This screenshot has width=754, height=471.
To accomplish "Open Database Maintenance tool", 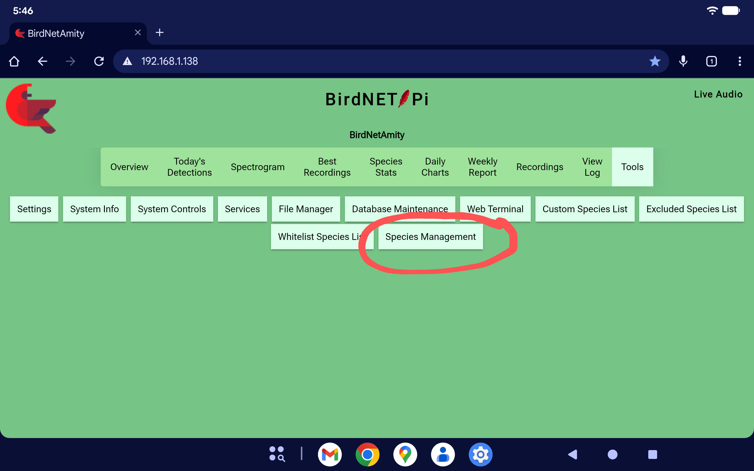I will pyautogui.click(x=400, y=209).
